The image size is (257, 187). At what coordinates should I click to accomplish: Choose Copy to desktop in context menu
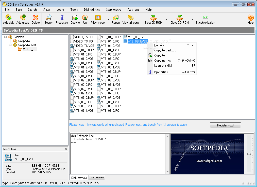click(172, 50)
